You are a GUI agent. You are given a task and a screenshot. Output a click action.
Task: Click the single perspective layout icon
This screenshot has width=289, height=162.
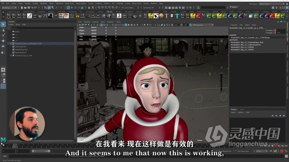(x=3, y=70)
